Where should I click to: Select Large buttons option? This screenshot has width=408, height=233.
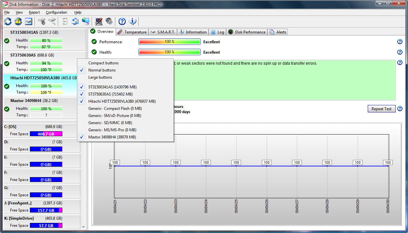(125, 77)
